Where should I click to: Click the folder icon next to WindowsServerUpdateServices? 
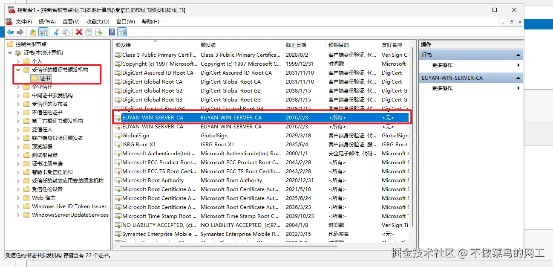(x=26, y=215)
